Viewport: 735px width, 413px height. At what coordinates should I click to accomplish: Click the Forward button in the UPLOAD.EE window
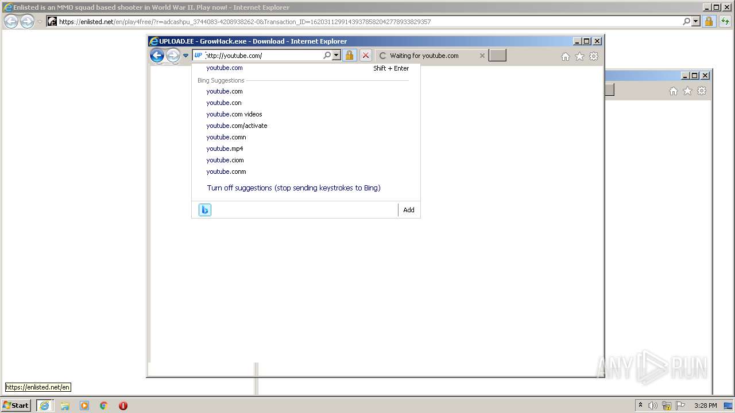point(173,56)
